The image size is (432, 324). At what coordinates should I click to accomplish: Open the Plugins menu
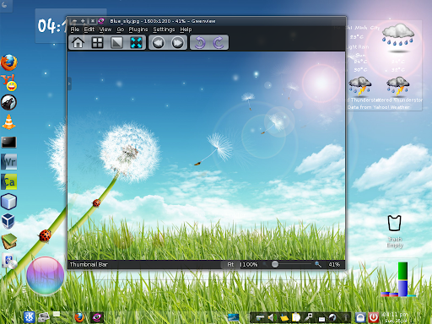point(138,30)
